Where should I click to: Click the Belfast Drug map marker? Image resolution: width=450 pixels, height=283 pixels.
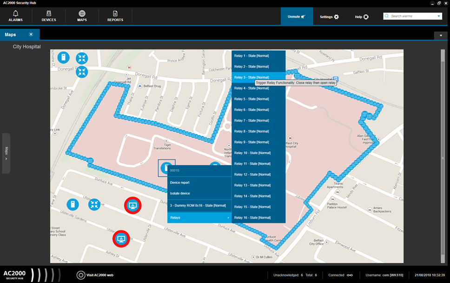(x=140, y=86)
